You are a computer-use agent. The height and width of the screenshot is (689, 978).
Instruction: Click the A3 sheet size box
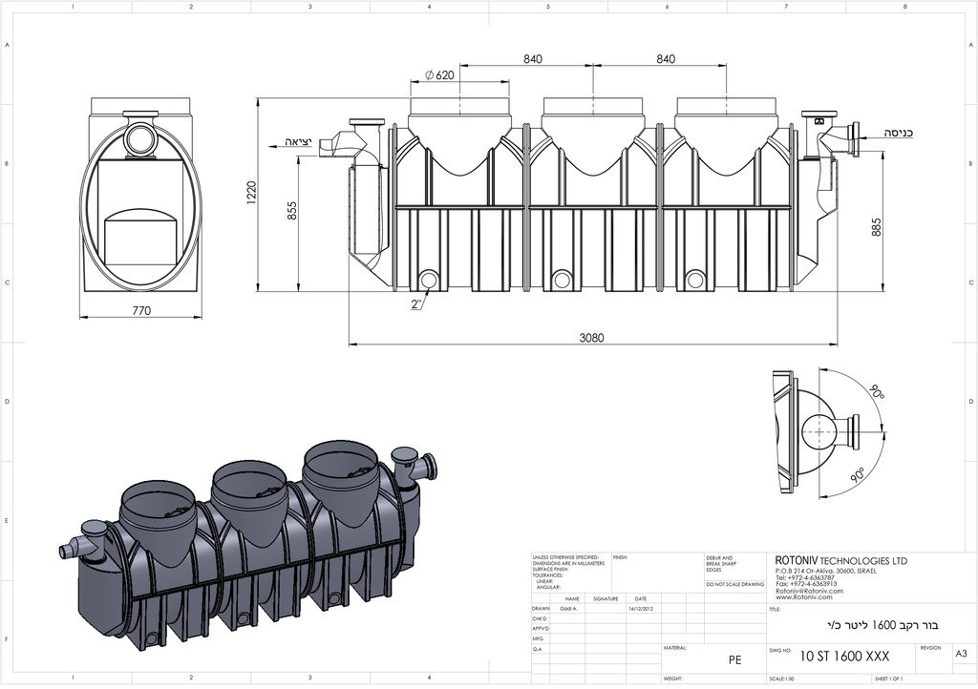(961, 655)
